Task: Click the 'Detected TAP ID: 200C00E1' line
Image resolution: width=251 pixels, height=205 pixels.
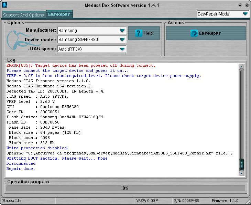Action: click(56, 91)
